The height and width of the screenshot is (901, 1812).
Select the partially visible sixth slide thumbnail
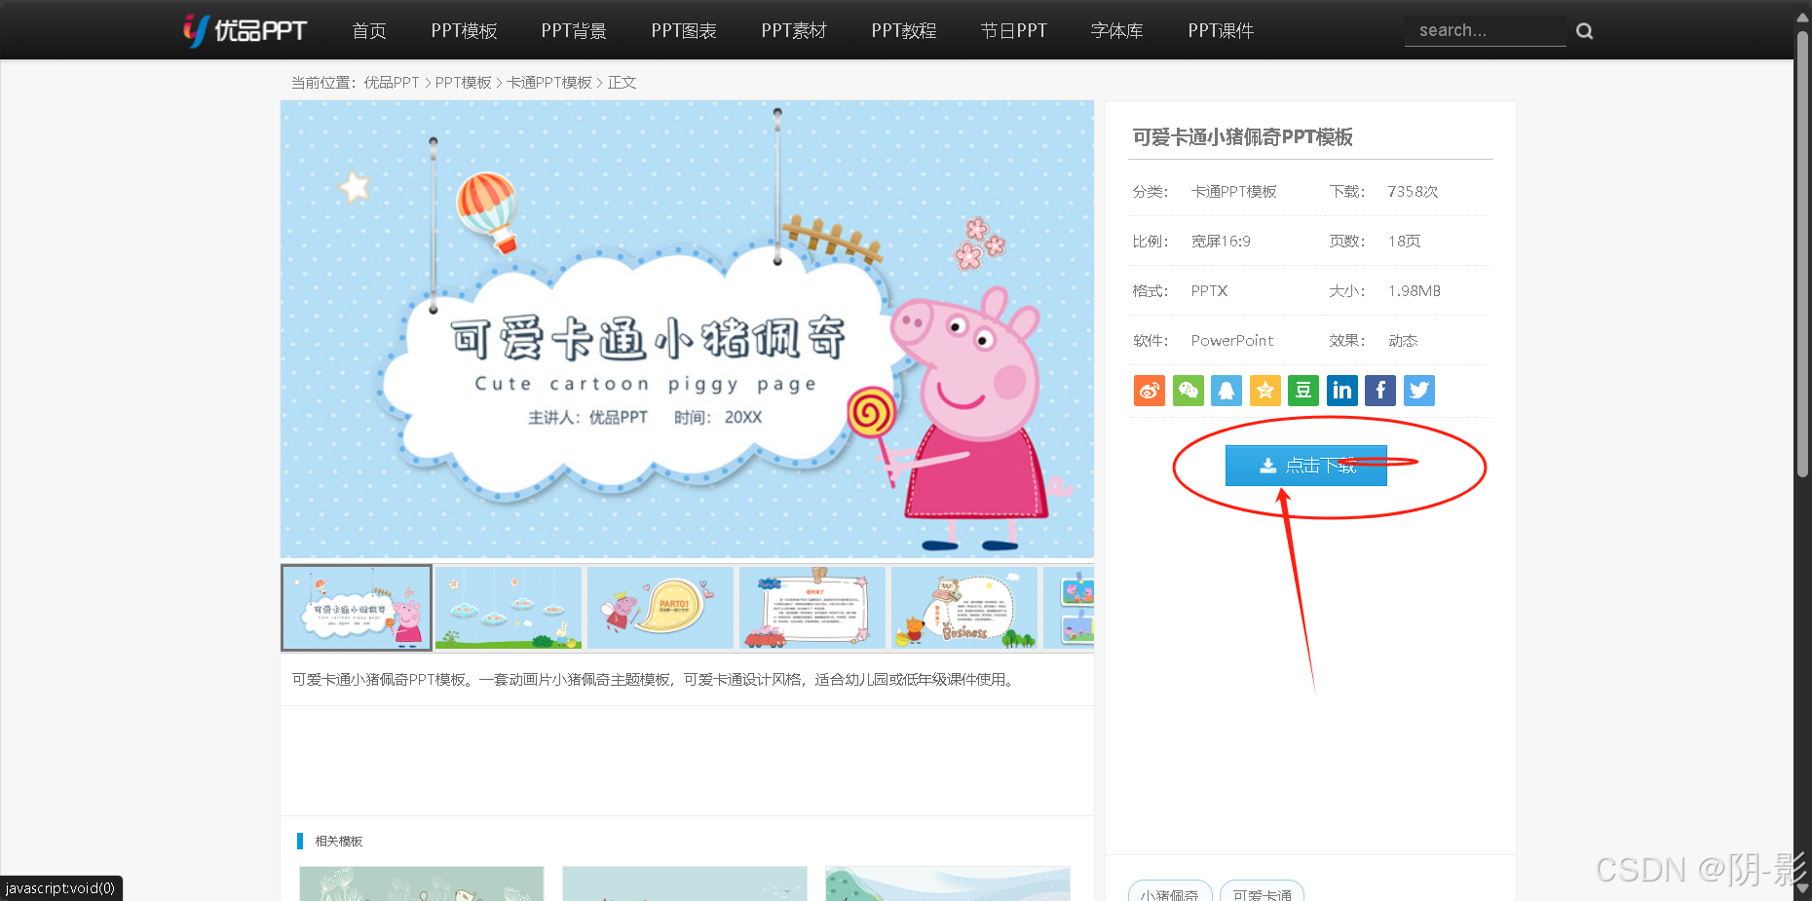coord(1069,608)
